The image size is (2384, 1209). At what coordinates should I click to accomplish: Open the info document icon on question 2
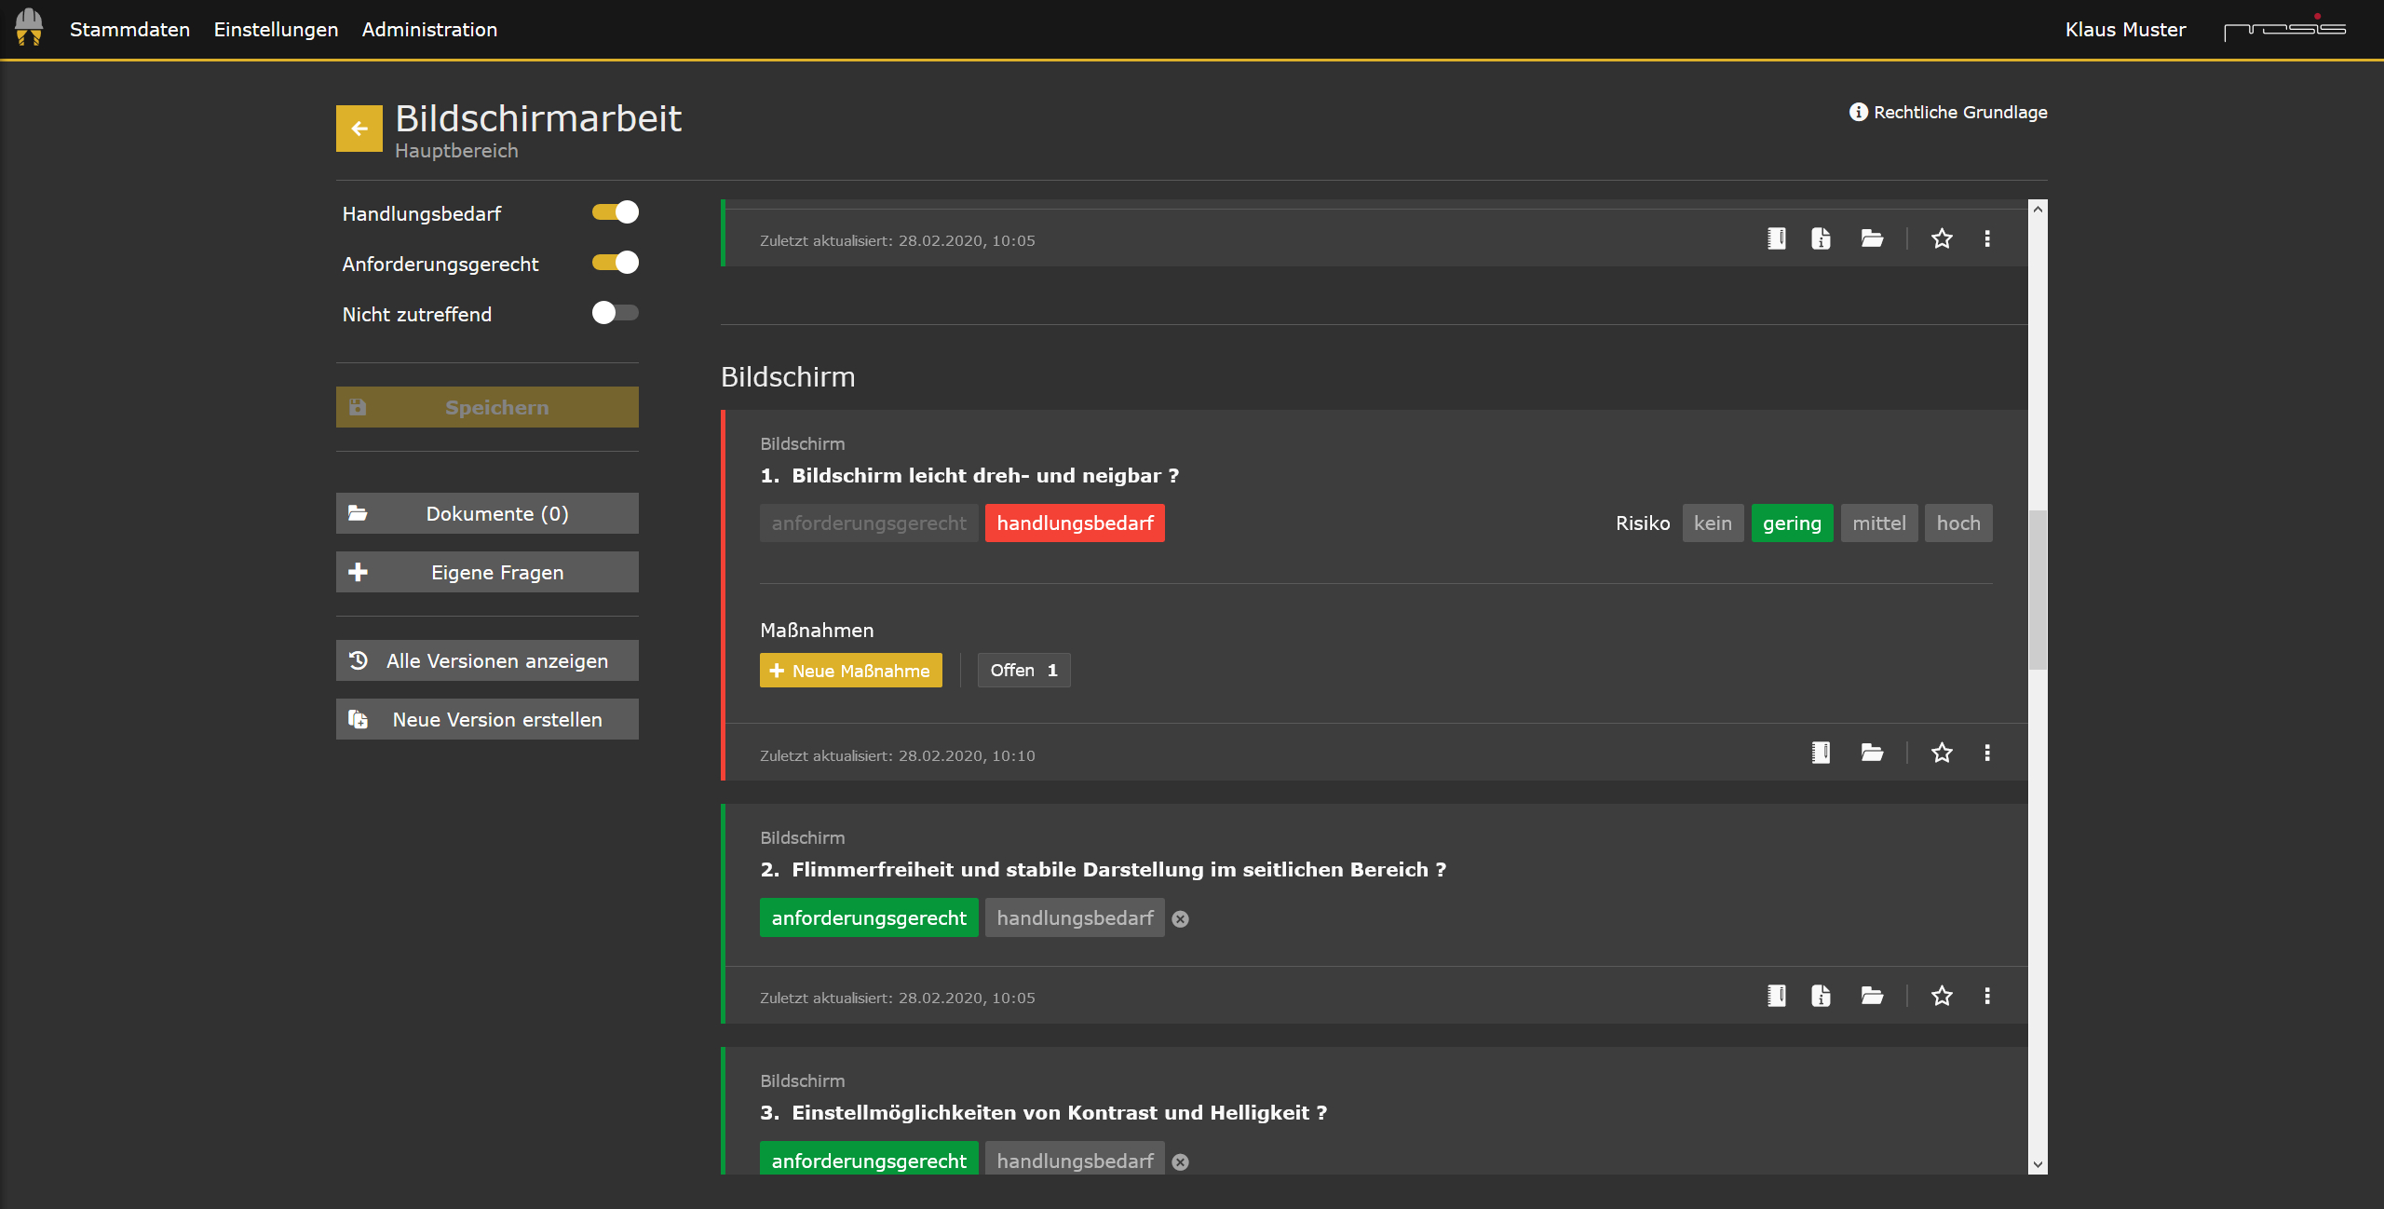(x=1821, y=996)
